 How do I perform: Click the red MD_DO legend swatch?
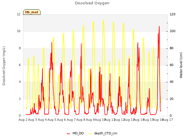click(68, 134)
